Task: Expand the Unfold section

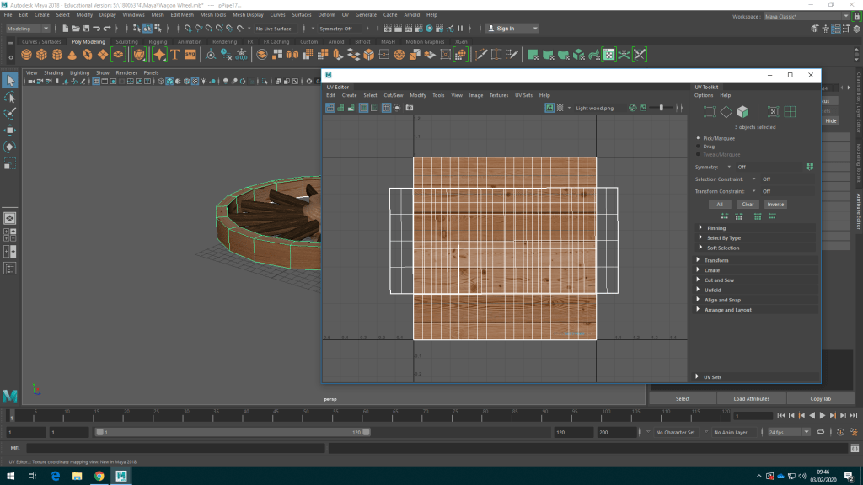Action: 712,290
